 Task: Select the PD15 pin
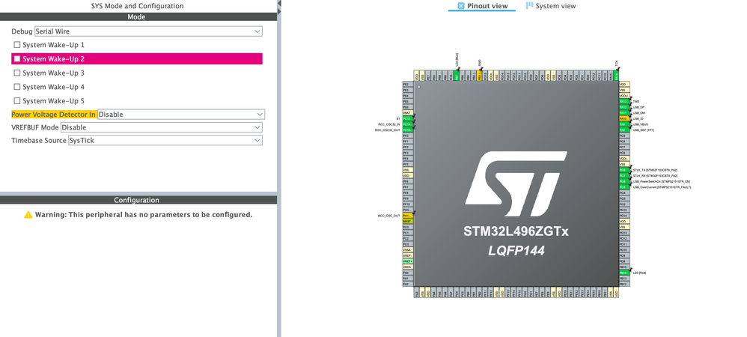(x=624, y=210)
